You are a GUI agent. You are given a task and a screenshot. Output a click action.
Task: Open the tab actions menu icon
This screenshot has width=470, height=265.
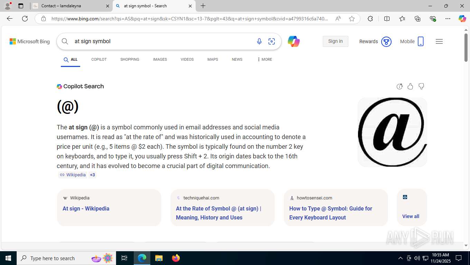(x=21, y=6)
